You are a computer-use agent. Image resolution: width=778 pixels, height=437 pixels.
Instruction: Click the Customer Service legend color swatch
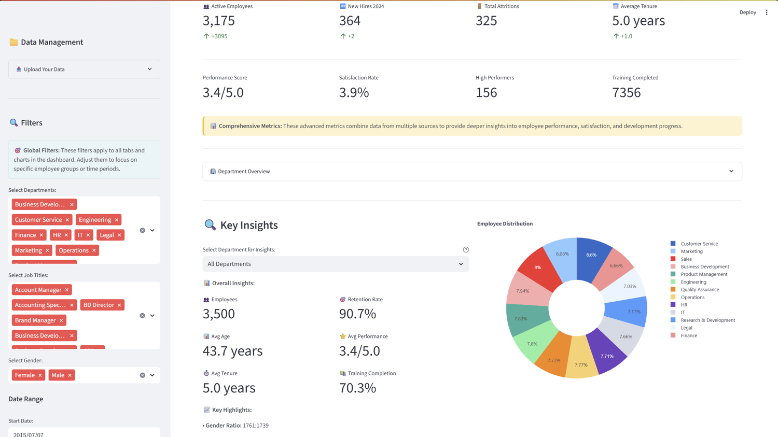point(673,244)
